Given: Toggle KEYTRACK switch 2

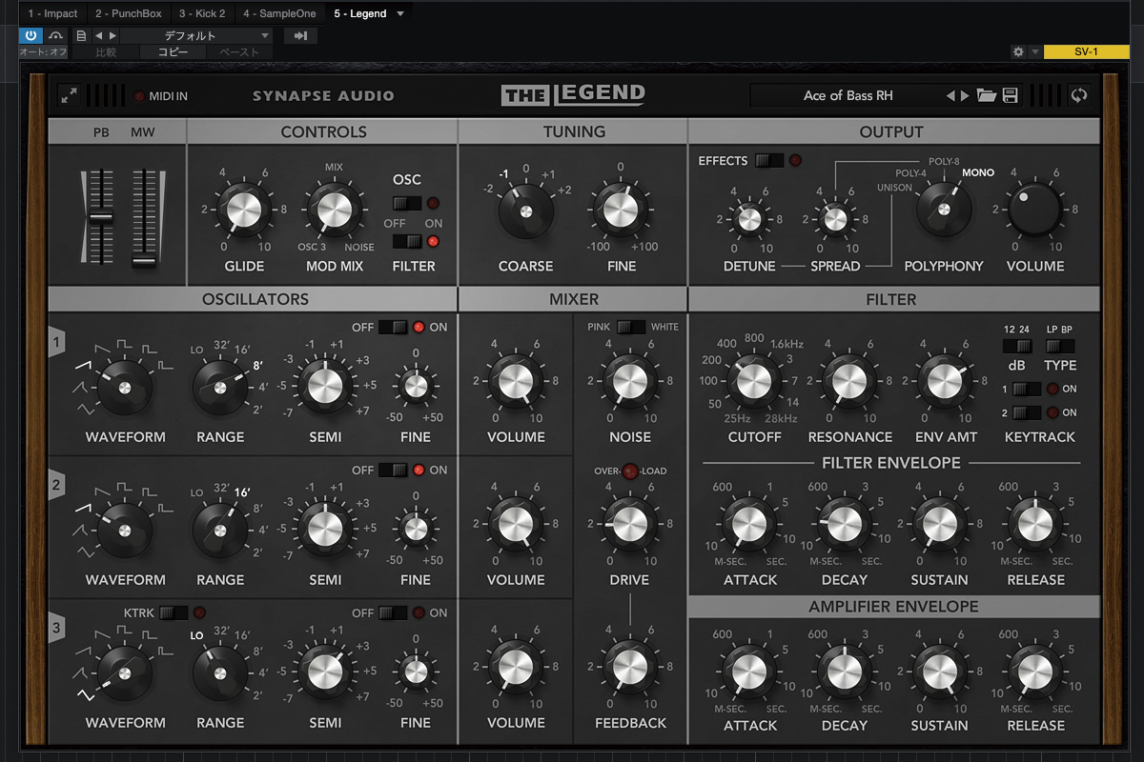Looking at the screenshot, I should [x=1027, y=412].
